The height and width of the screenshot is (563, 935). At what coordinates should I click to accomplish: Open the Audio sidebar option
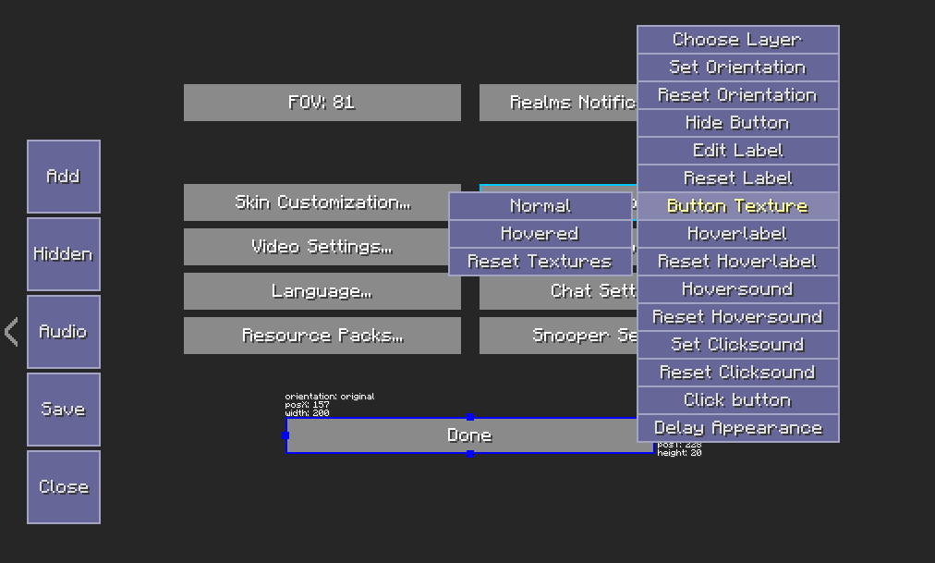(64, 332)
